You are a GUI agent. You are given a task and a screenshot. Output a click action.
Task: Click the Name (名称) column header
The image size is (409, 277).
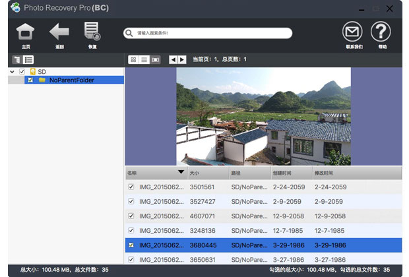point(156,173)
